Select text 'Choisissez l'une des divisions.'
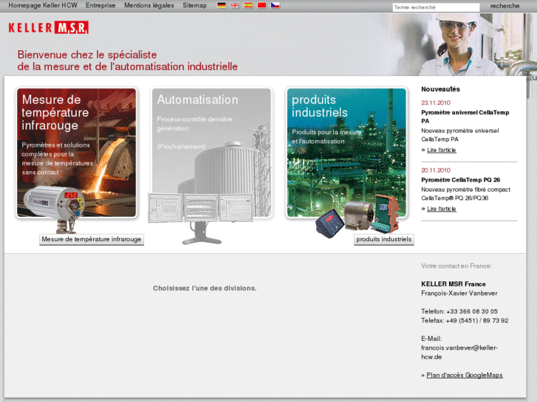This screenshot has height=402, width=537. pyautogui.click(x=205, y=288)
